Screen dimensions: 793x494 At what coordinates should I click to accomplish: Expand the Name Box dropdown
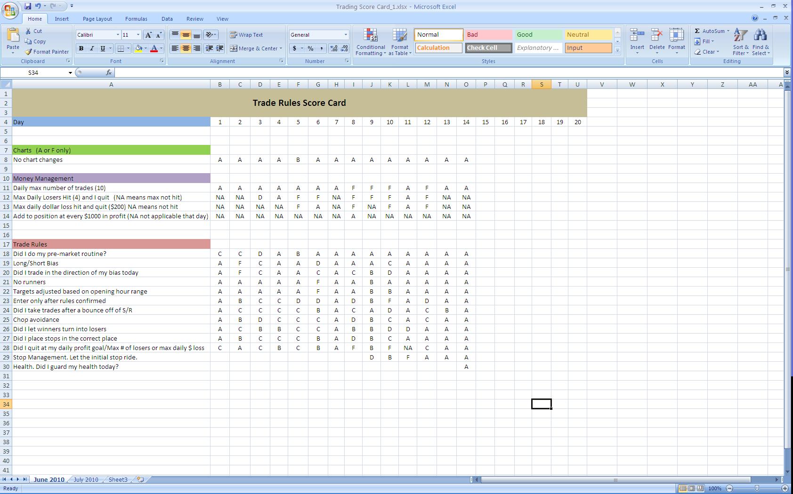tap(70, 72)
